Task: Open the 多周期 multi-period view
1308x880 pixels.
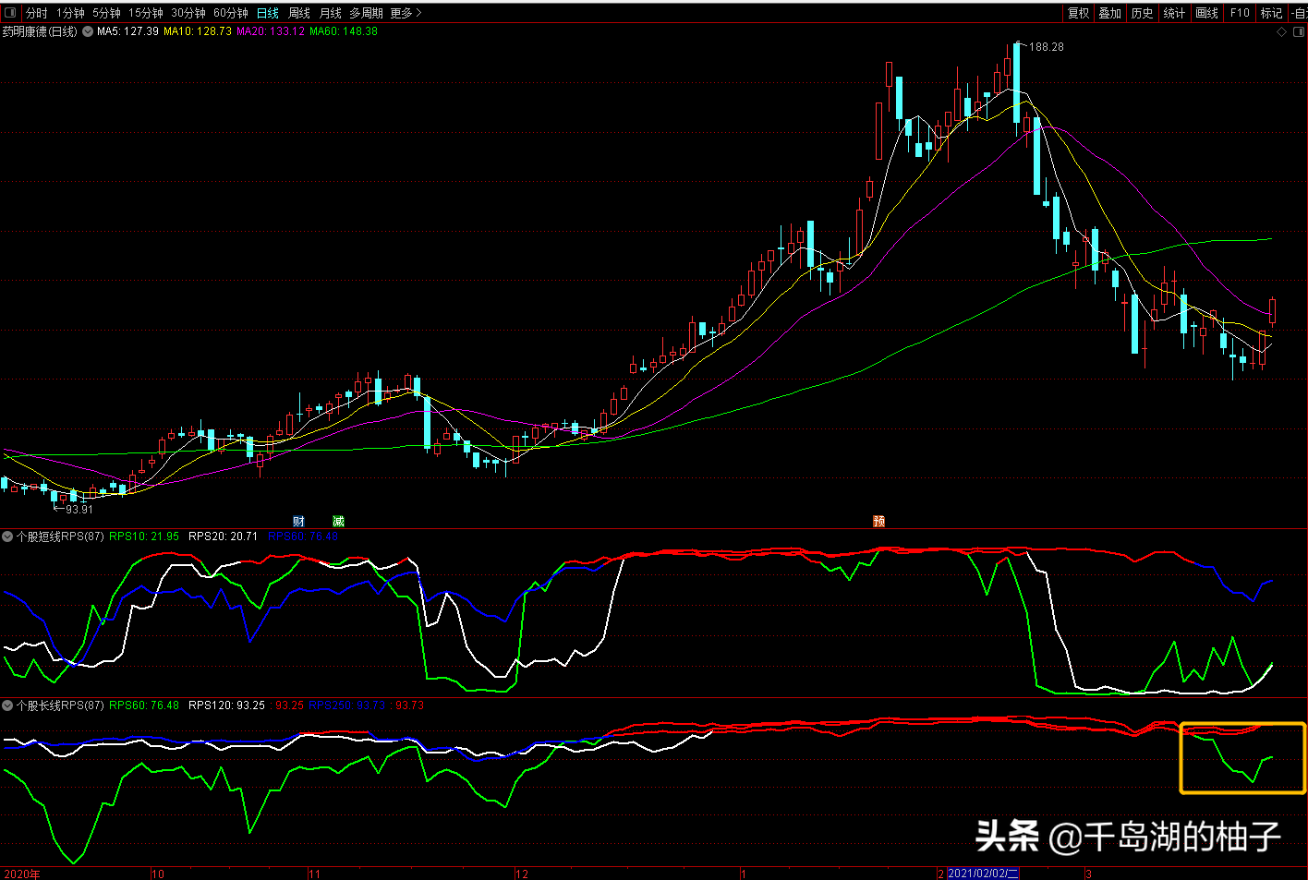Action: [x=366, y=13]
